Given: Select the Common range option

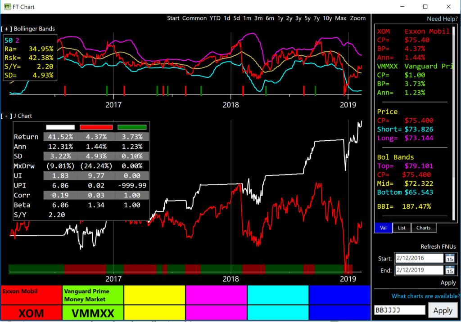Looking at the screenshot, I should pyautogui.click(x=194, y=18).
